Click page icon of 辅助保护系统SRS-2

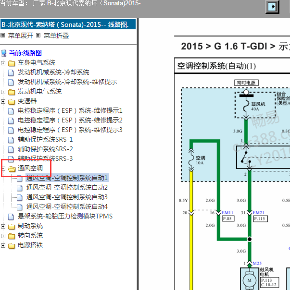click(11, 149)
